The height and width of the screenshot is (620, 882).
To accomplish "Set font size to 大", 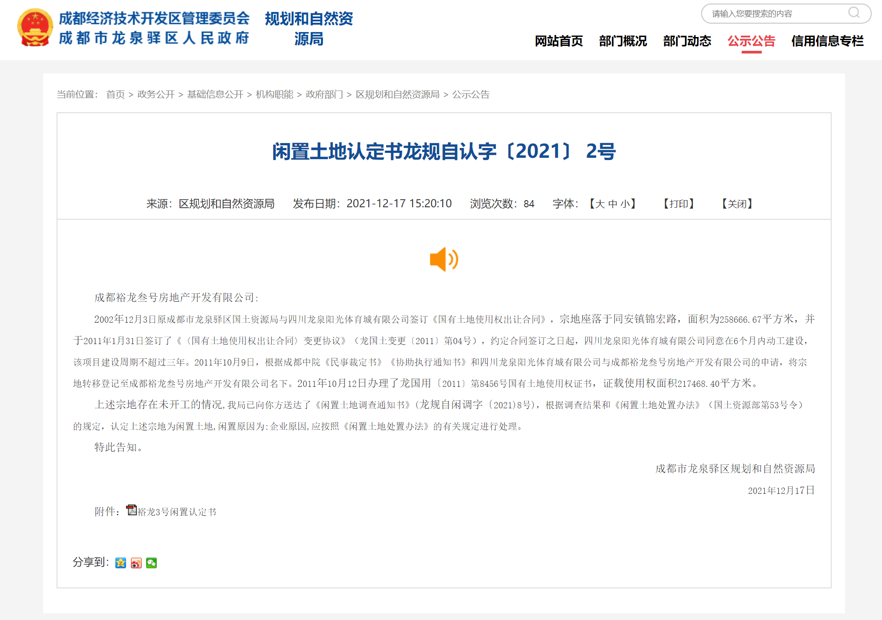I will (600, 204).
